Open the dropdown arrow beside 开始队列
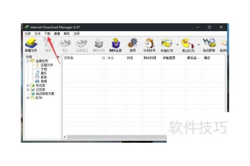Screen dimensions: 250x166 tap(177, 45)
